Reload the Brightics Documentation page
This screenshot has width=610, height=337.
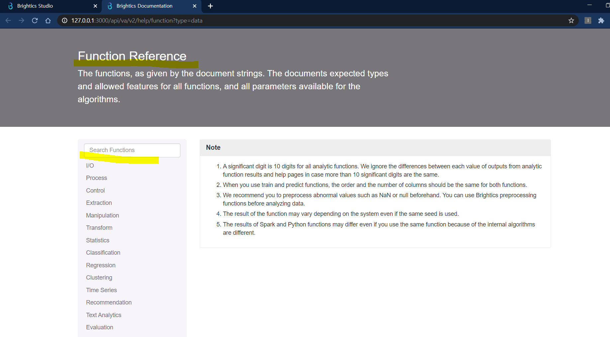[35, 21]
